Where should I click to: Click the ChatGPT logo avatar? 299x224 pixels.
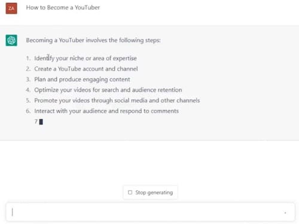[11, 40]
